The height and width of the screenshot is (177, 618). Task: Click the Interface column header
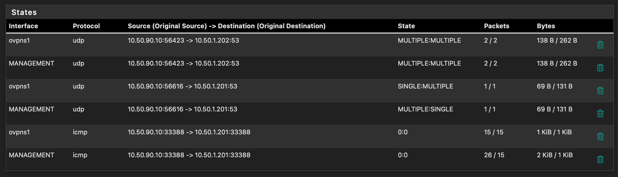coord(23,26)
